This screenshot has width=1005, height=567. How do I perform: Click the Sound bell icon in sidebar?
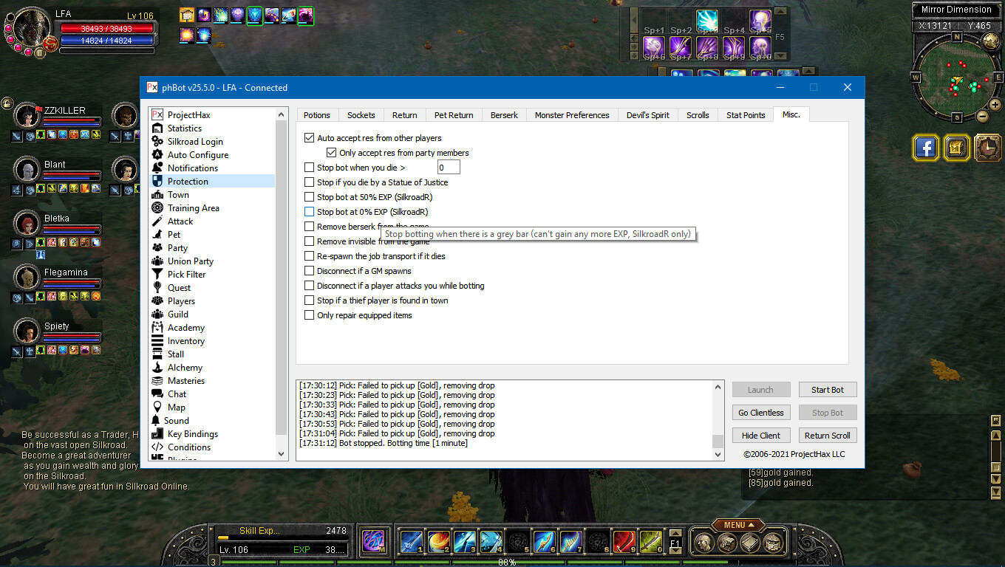(156, 421)
